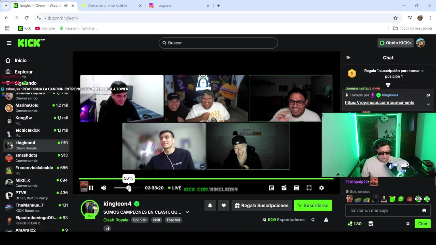436x245 pixels.
Task: Go to KICK home logo
Action: (31, 43)
